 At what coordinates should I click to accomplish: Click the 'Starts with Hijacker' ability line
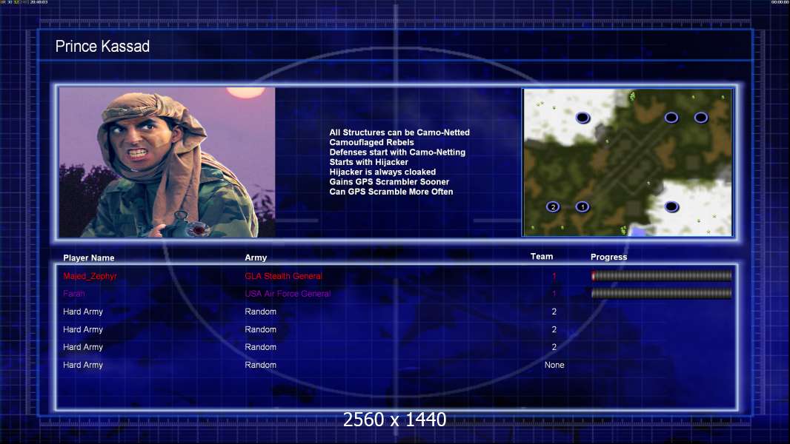[x=369, y=162]
